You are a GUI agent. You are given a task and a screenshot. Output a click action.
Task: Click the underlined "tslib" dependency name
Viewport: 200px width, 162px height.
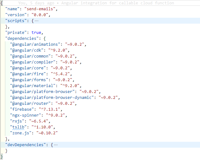pyautogui.click(x=18, y=127)
